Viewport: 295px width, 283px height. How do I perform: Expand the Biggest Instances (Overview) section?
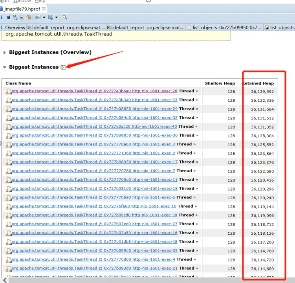(4, 53)
